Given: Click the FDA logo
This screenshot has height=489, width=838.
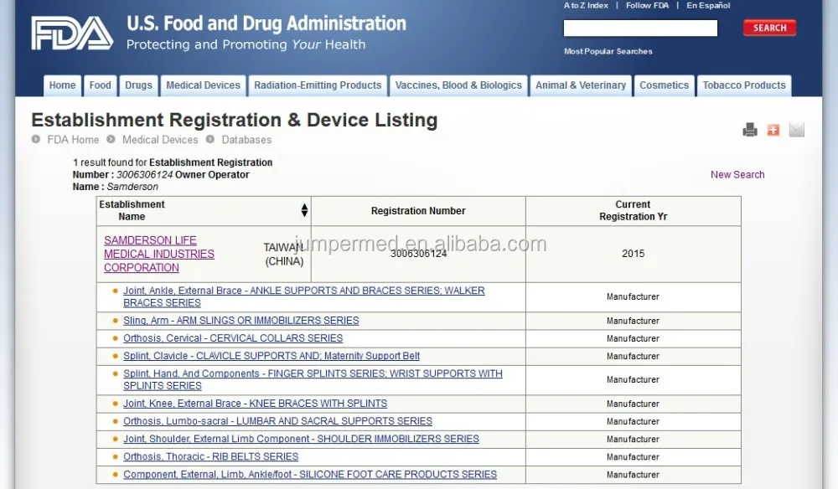Looking at the screenshot, I should [x=72, y=33].
